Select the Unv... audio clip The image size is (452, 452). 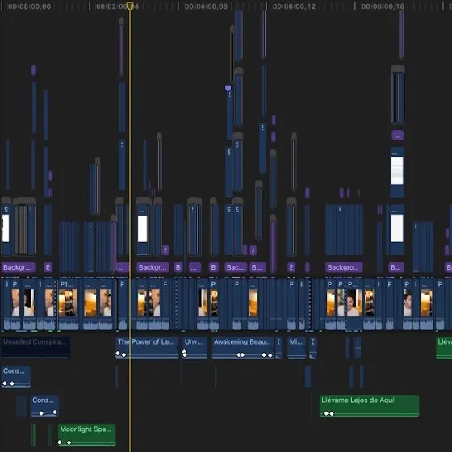(195, 348)
